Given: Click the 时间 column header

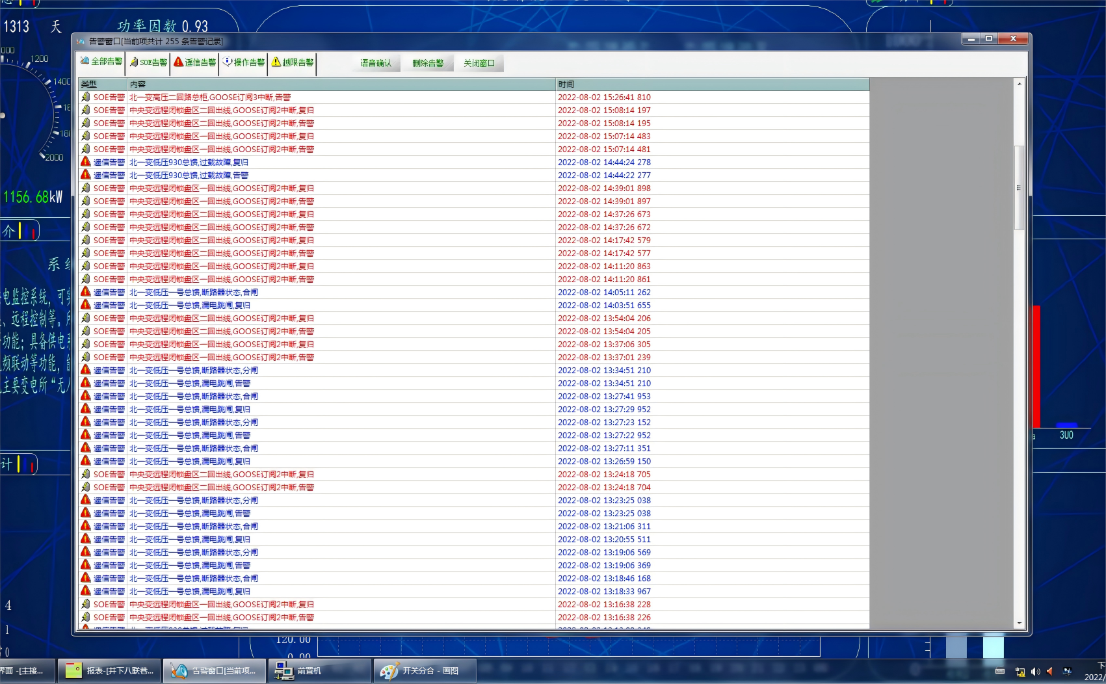Looking at the screenshot, I should pyautogui.click(x=713, y=85).
